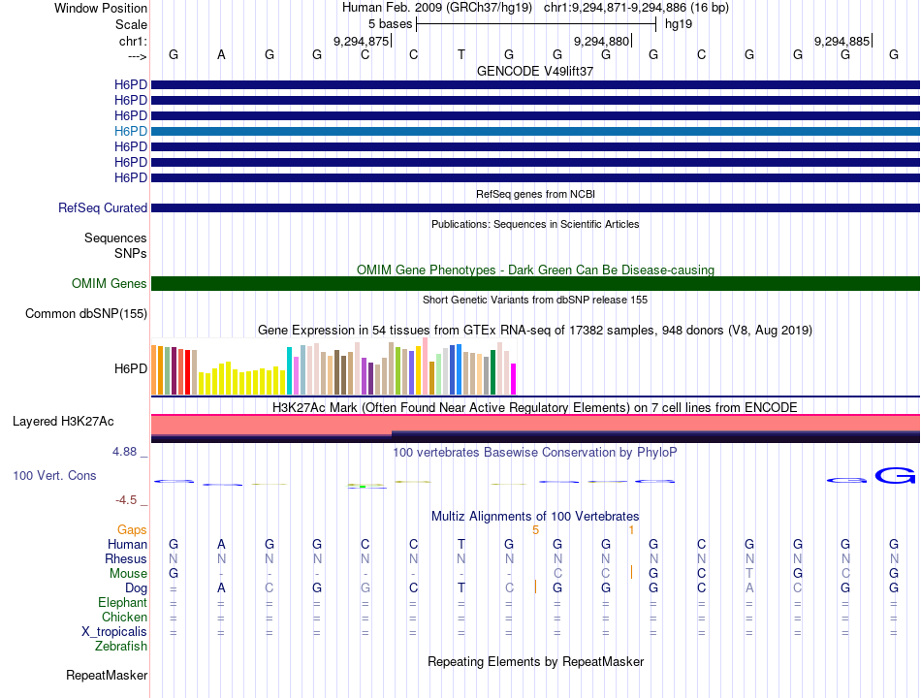Click the OMIM Genes label
Screen dimensions: 921x698
coord(110,284)
